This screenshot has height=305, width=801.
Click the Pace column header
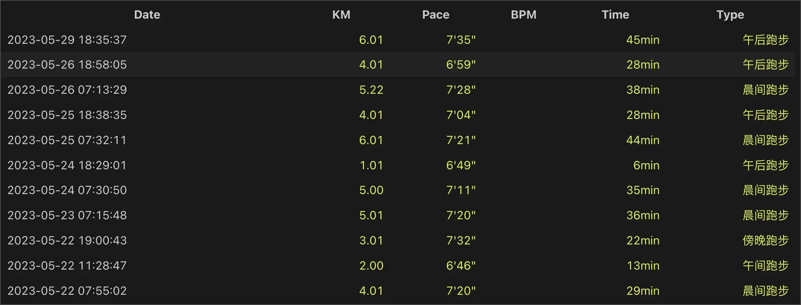[436, 15]
